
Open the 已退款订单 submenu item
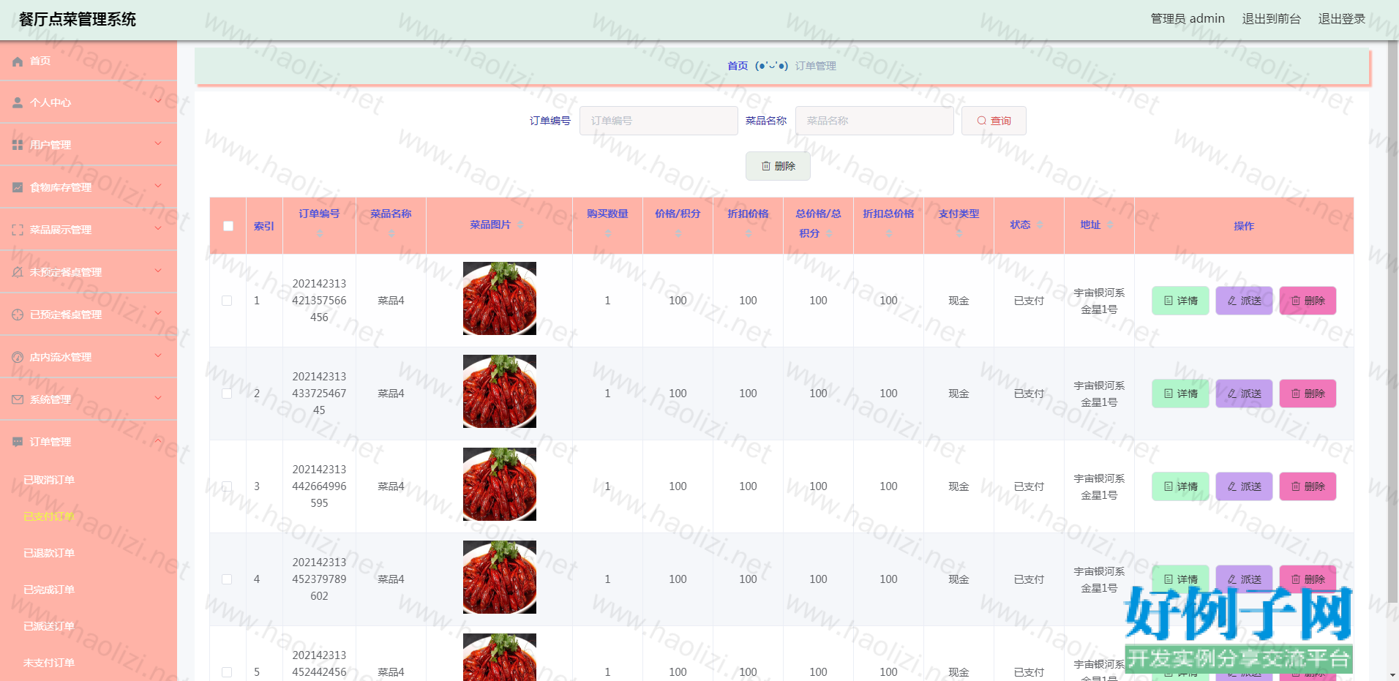pyautogui.click(x=49, y=553)
